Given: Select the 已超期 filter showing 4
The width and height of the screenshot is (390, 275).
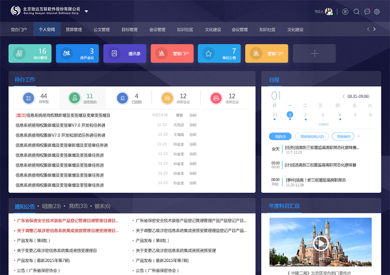Looking at the screenshot, I should click(129, 98).
